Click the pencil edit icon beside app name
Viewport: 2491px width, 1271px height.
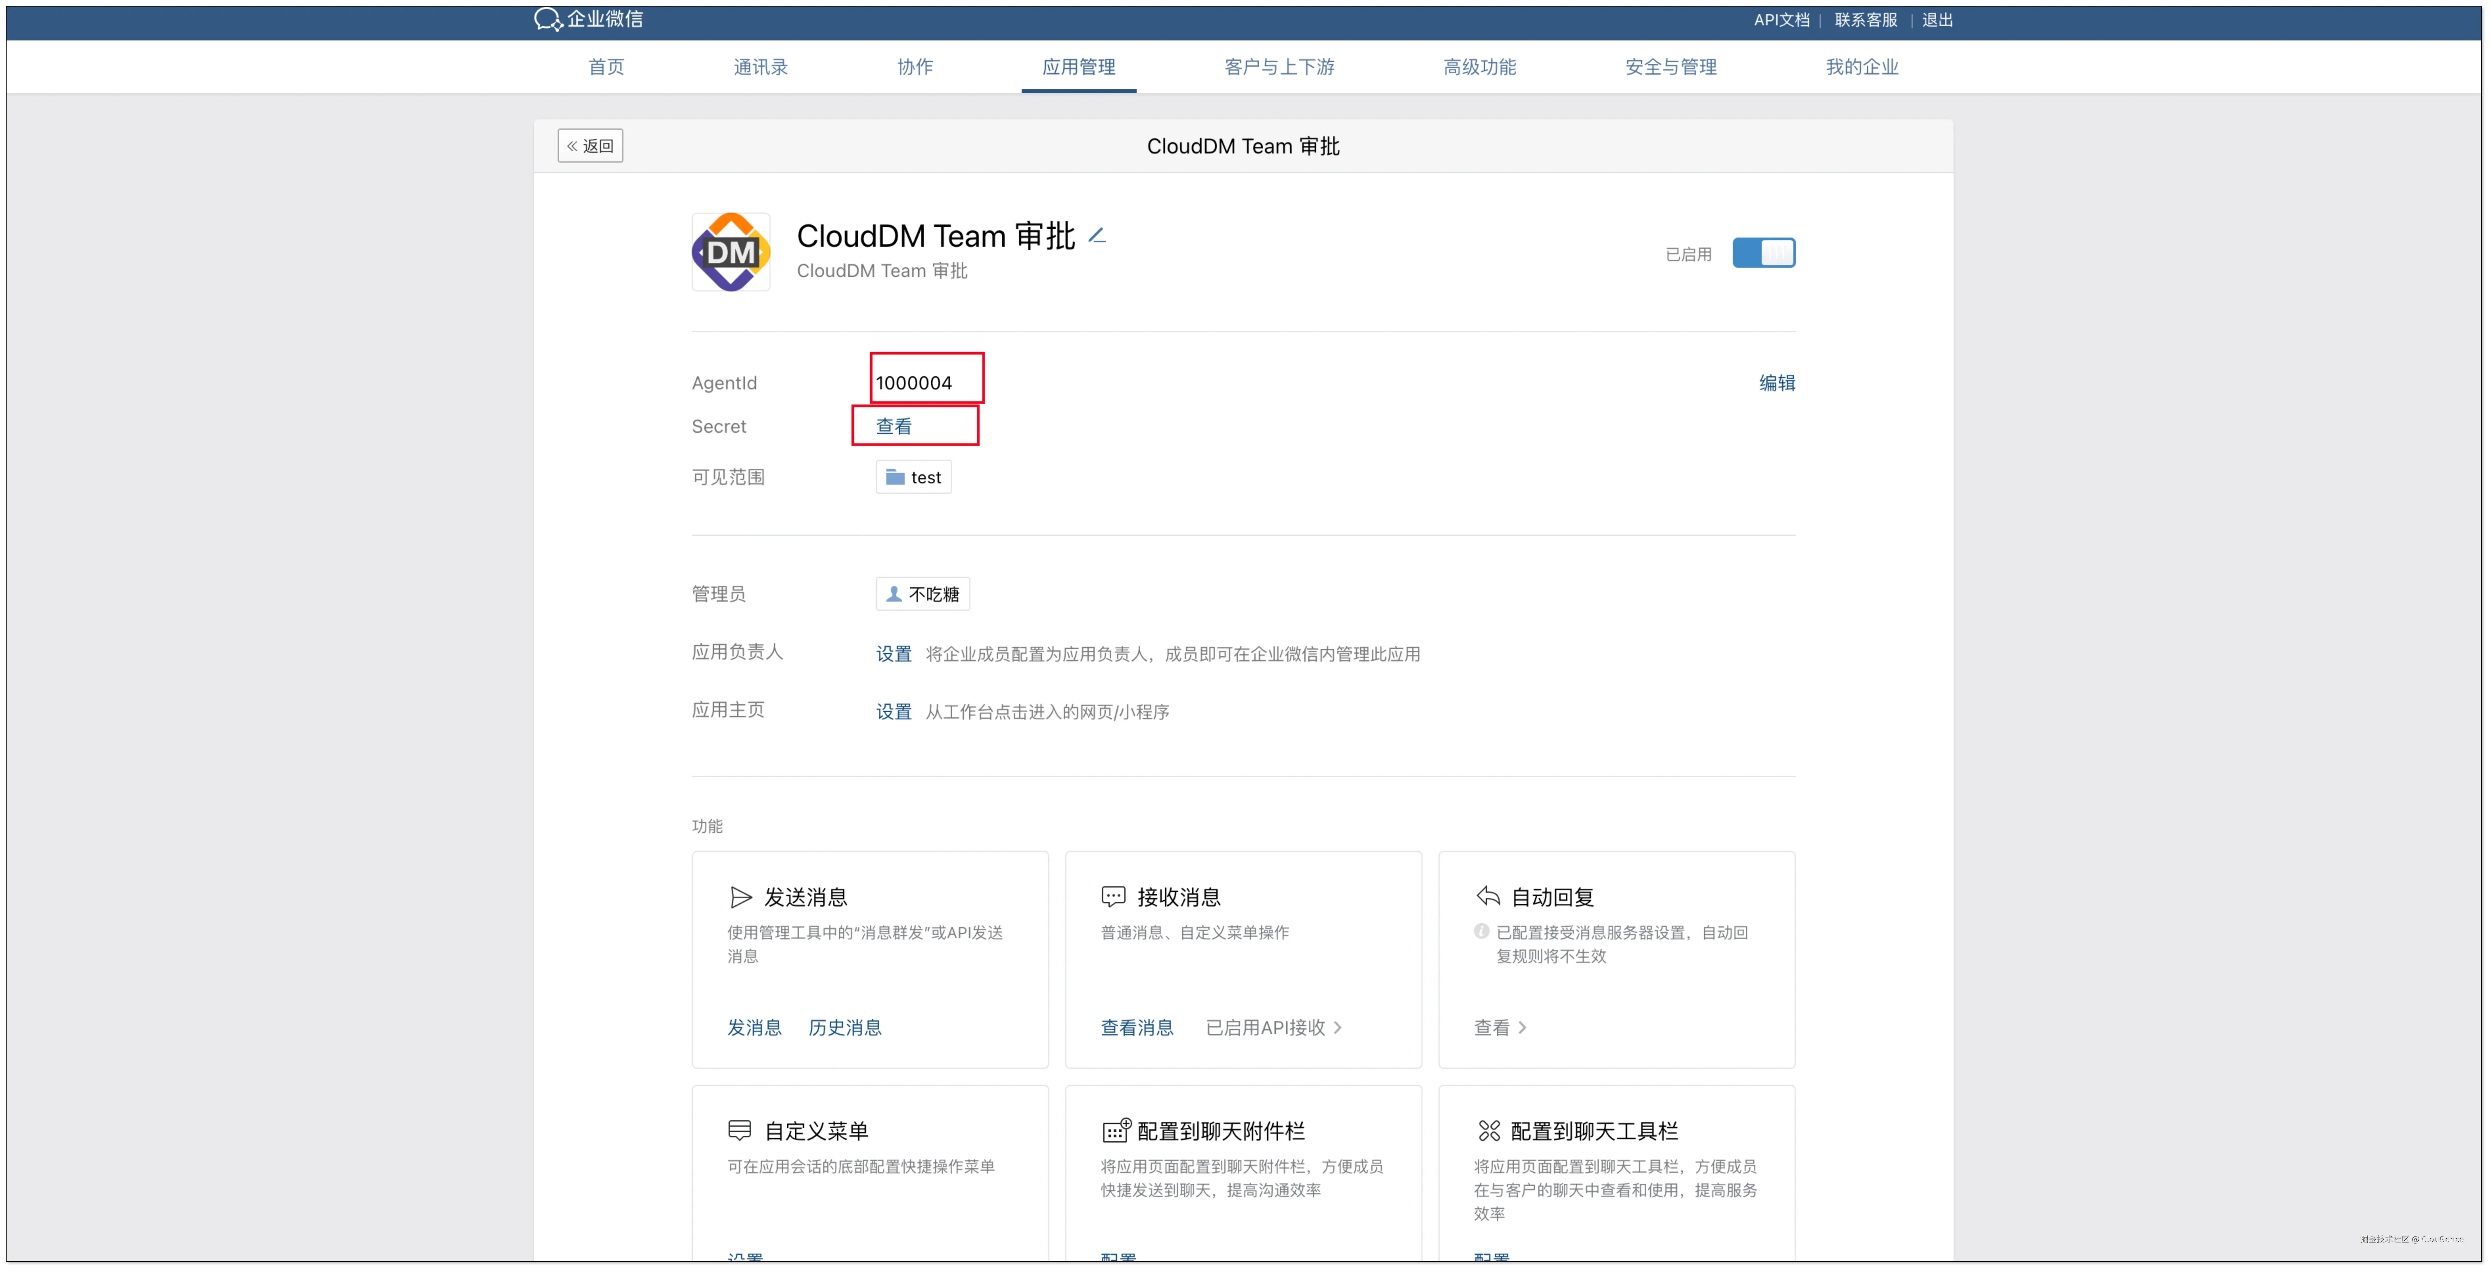(1097, 236)
